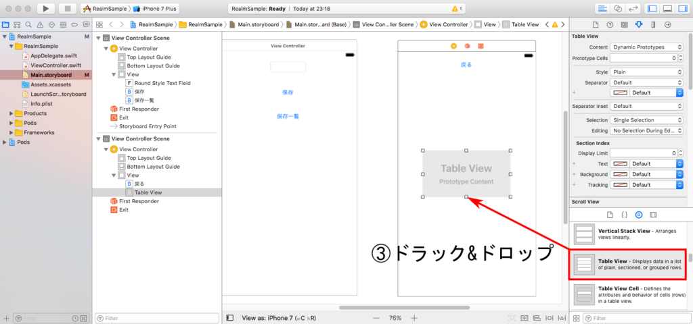Image resolution: width=693 pixels, height=324 pixels.
Task: Show the Object library
Action: tap(639, 215)
